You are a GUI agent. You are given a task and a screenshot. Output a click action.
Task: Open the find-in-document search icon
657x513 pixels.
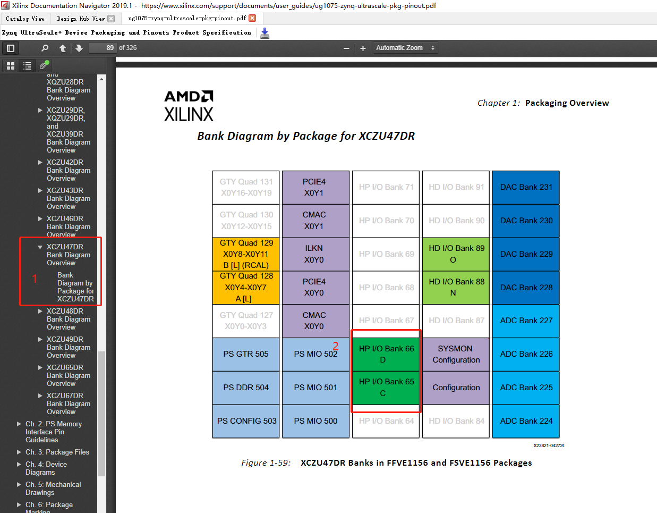(x=45, y=48)
